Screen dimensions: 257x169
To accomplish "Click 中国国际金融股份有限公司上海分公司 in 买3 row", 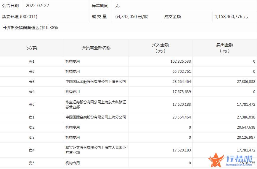I will click(x=96, y=82).
